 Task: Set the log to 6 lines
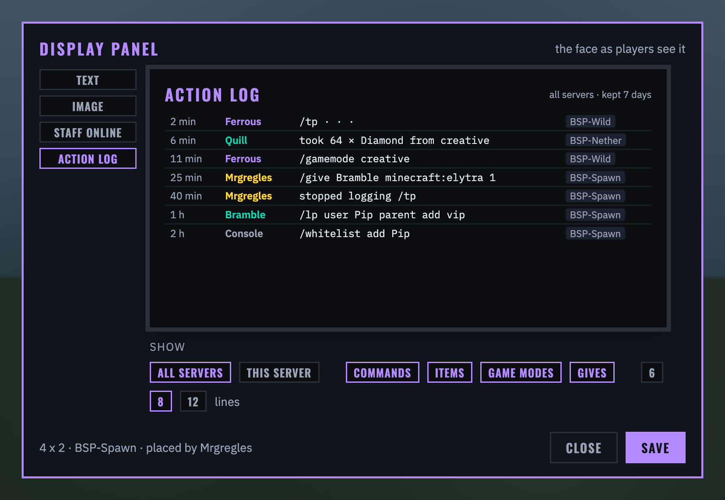(652, 372)
